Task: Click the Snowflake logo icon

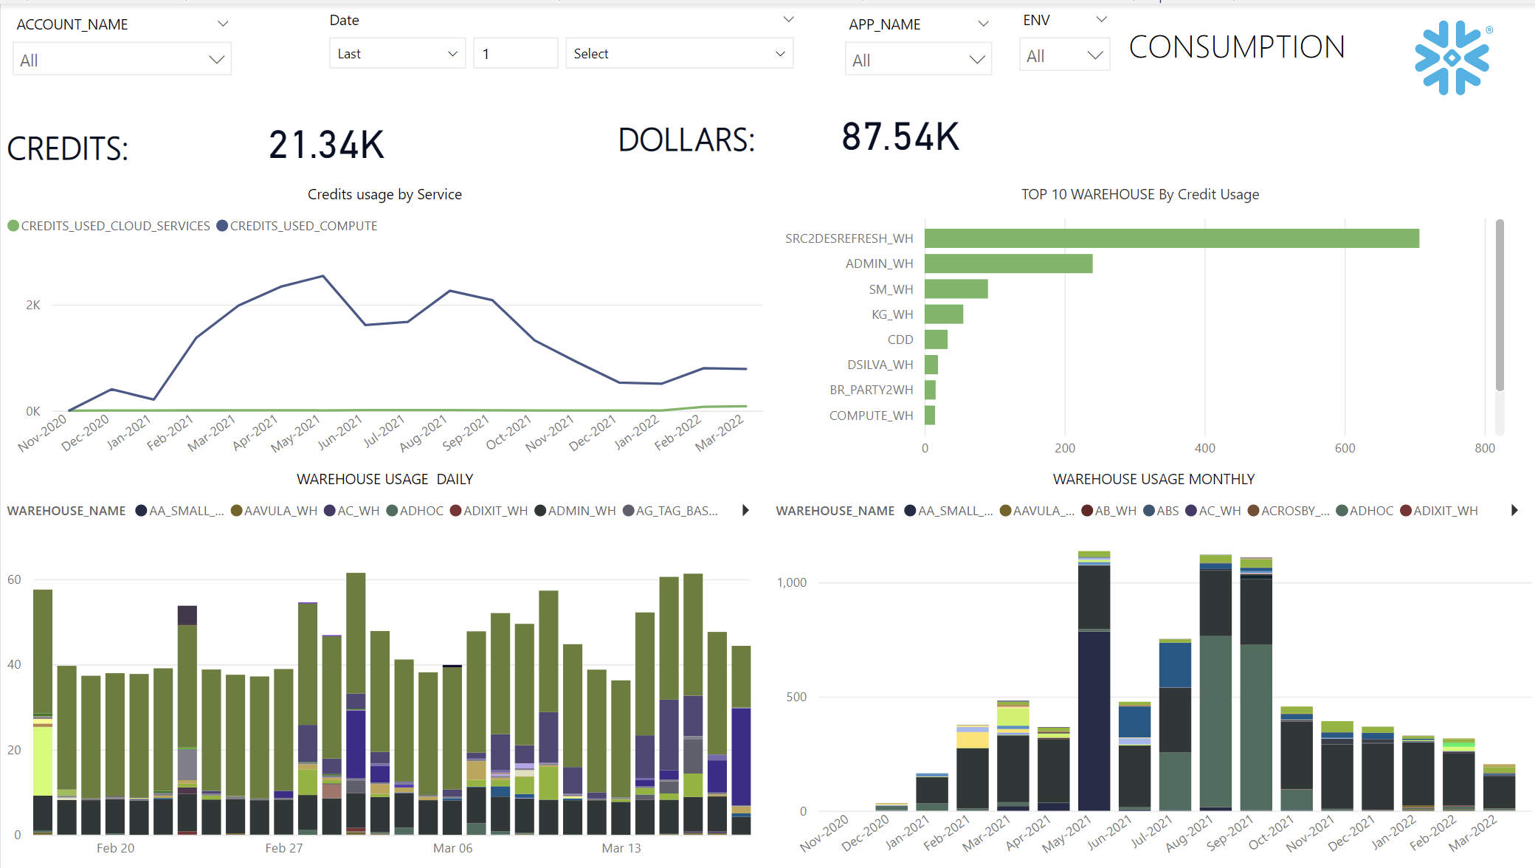Action: click(1452, 58)
